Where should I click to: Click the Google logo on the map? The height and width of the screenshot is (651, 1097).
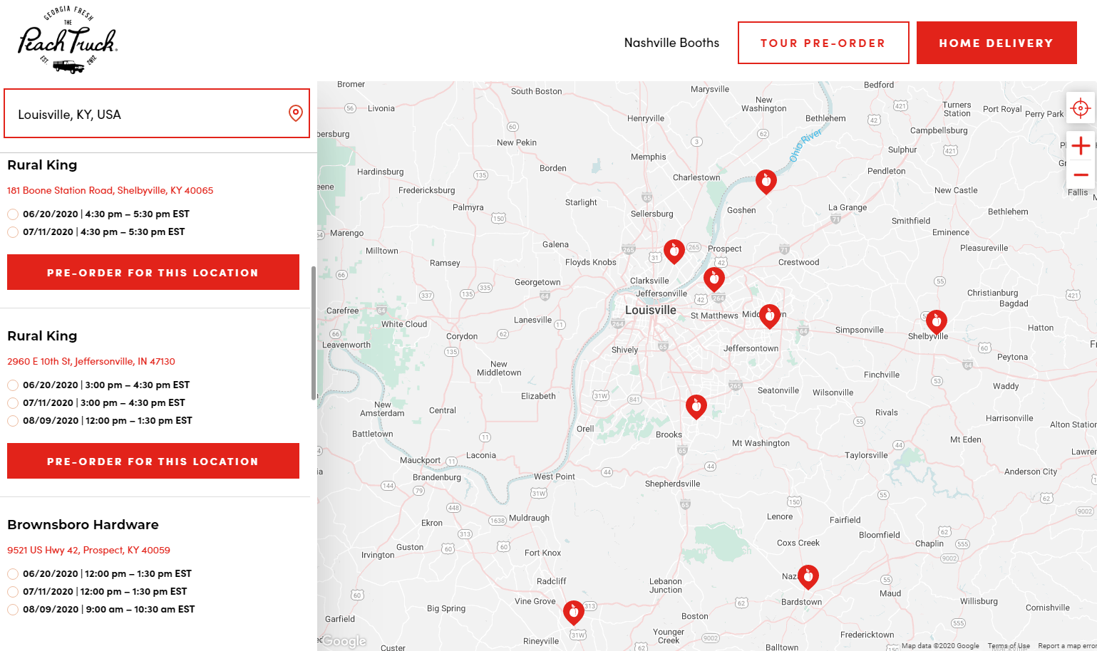(x=344, y=641)
